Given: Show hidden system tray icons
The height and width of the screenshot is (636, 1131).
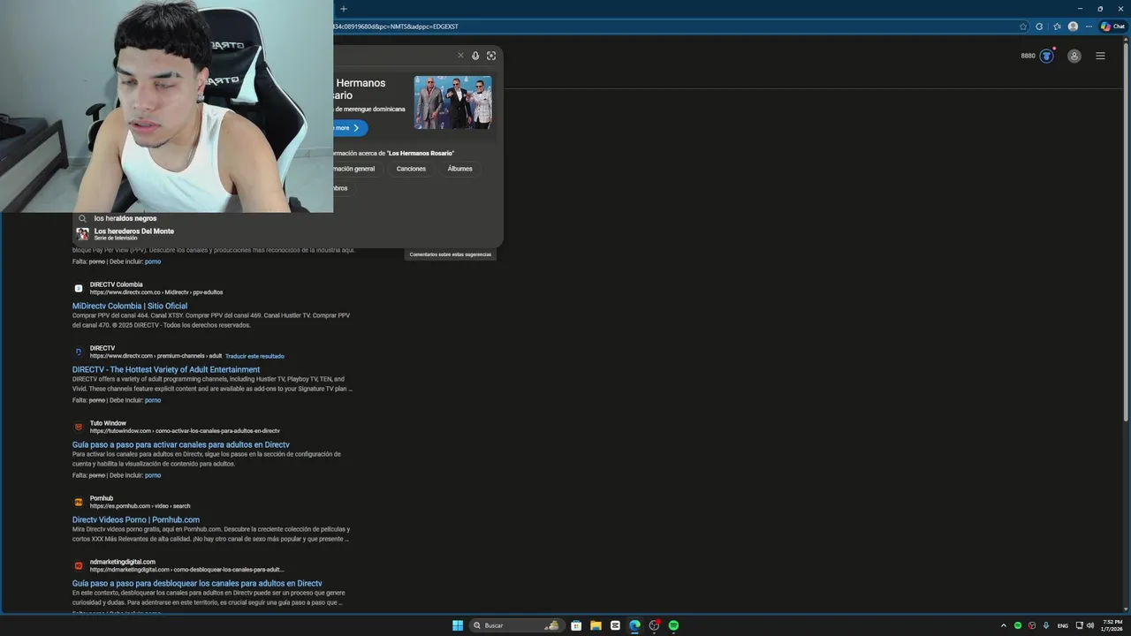Looking at the screenshot, I should click(x=1003, y=625).
